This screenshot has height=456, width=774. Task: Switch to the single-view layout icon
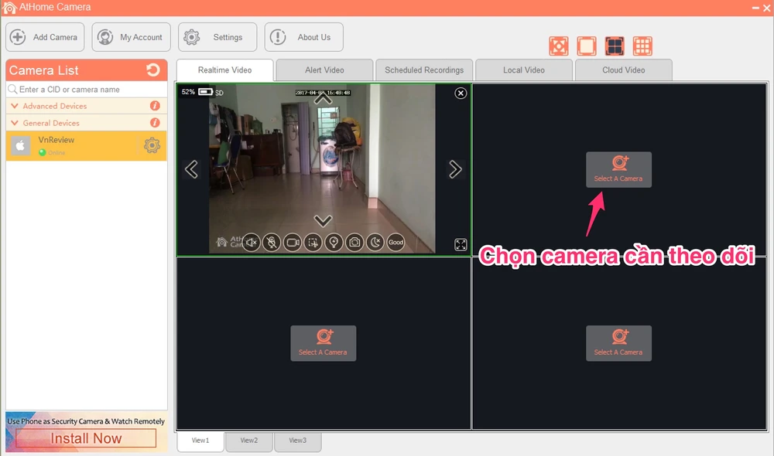586,46
